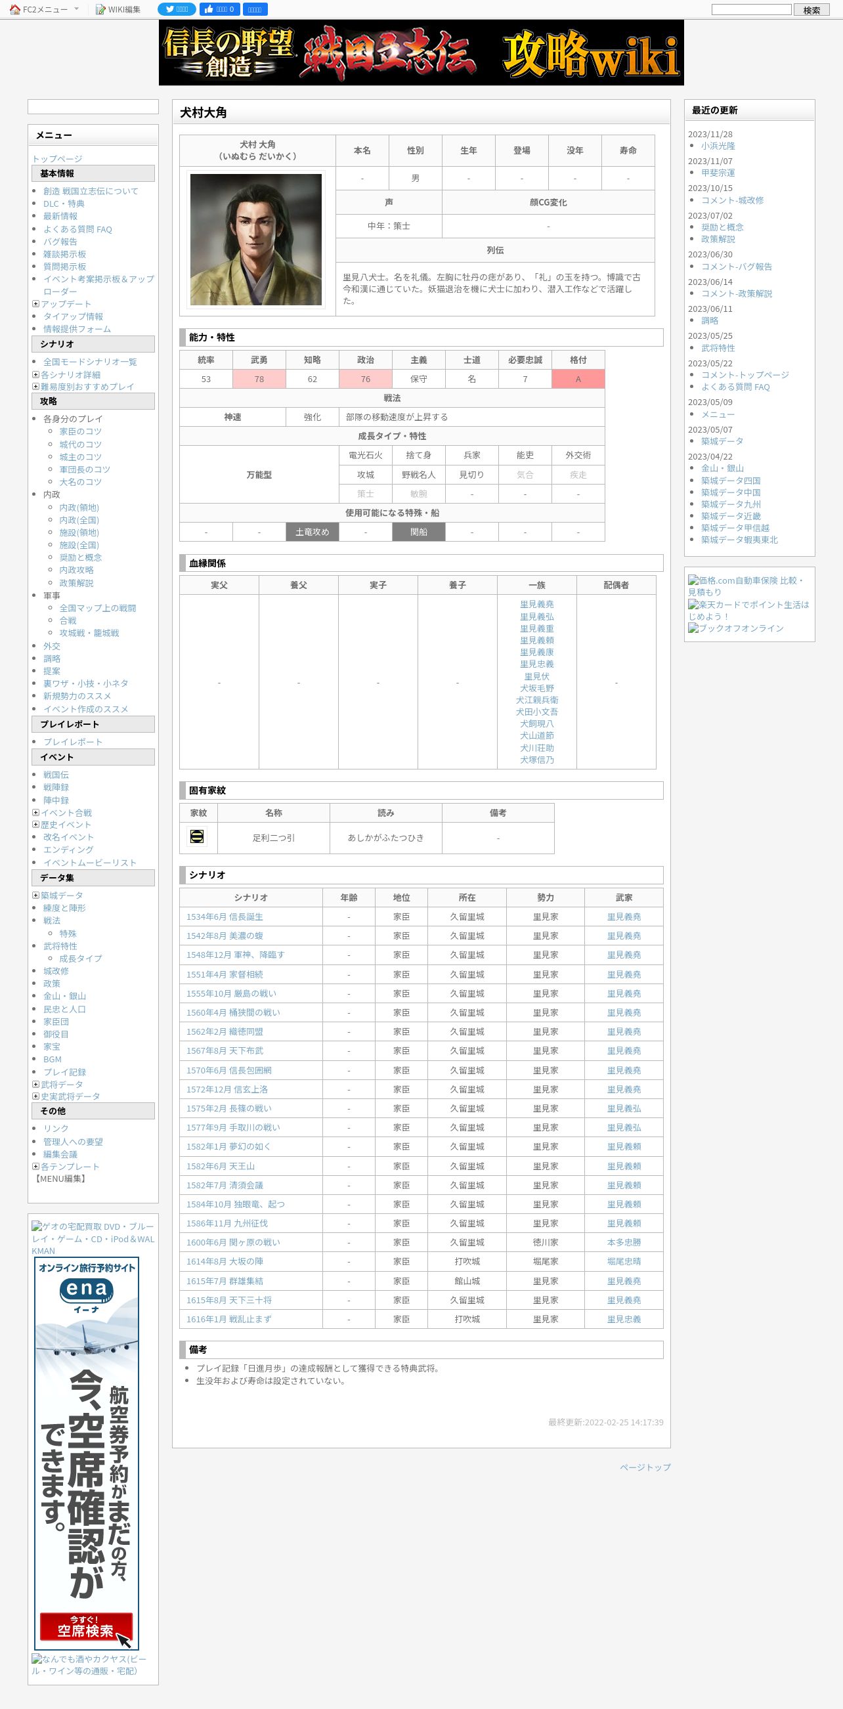Expand 各テンプレート sidebar node
The height and width of the screenshot is (1709, 843).
36,1166
